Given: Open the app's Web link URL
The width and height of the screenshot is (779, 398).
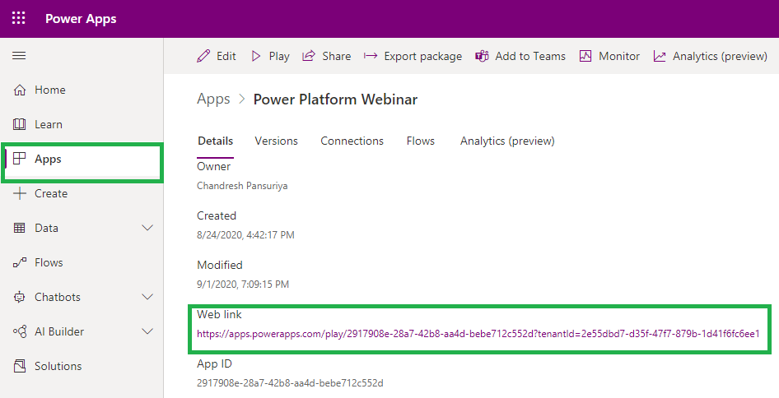Looking at the screenshot, I should click(478, 334).
